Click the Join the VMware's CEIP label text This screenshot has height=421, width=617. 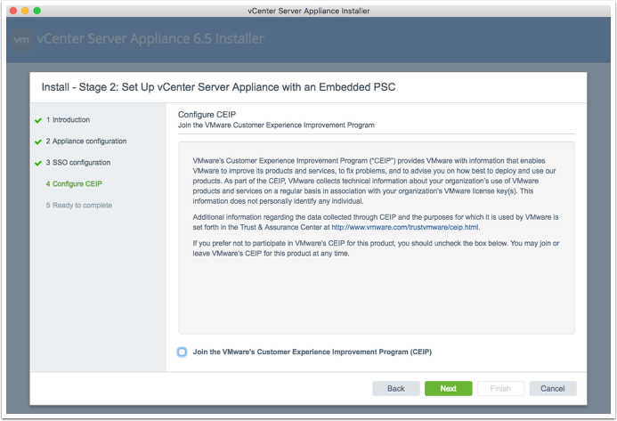[312, 352]
